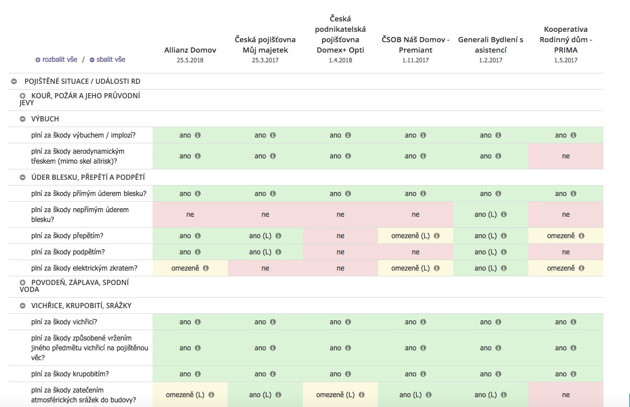Open info icon for Kooperativa in 'škody vichřicí' row
The width and height of the screenshot is (630, 407).
click(573, 322)
